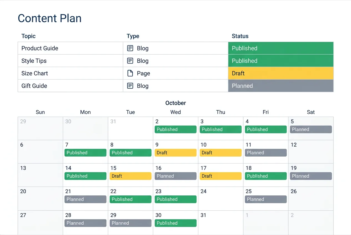Open the Status dropdown for Style Tips

280,61
